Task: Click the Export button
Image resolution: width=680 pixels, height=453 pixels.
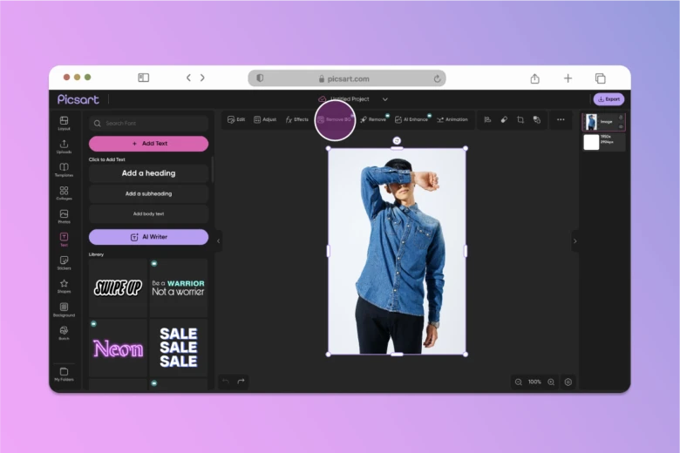Action: tap(609, 99)
